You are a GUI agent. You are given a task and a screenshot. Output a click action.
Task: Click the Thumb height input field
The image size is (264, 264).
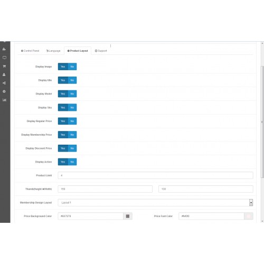105,189
